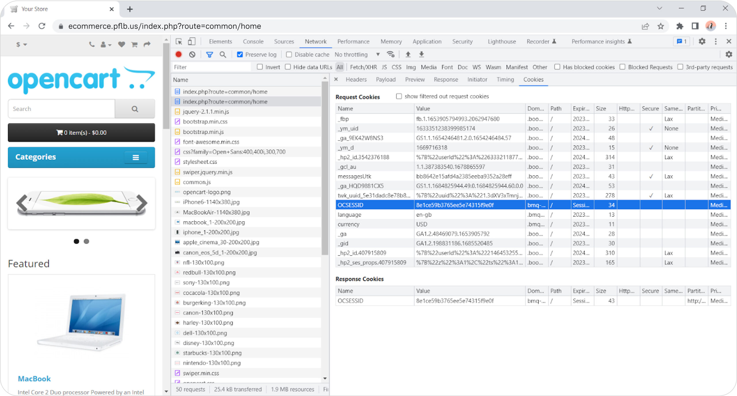This screenshot has height=396, width=737.
Task: Click the Cookies tab in request panel
Action: click(533, 79)
